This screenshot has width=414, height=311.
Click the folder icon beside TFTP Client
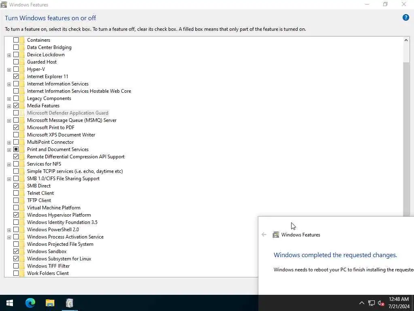point(22,200)
